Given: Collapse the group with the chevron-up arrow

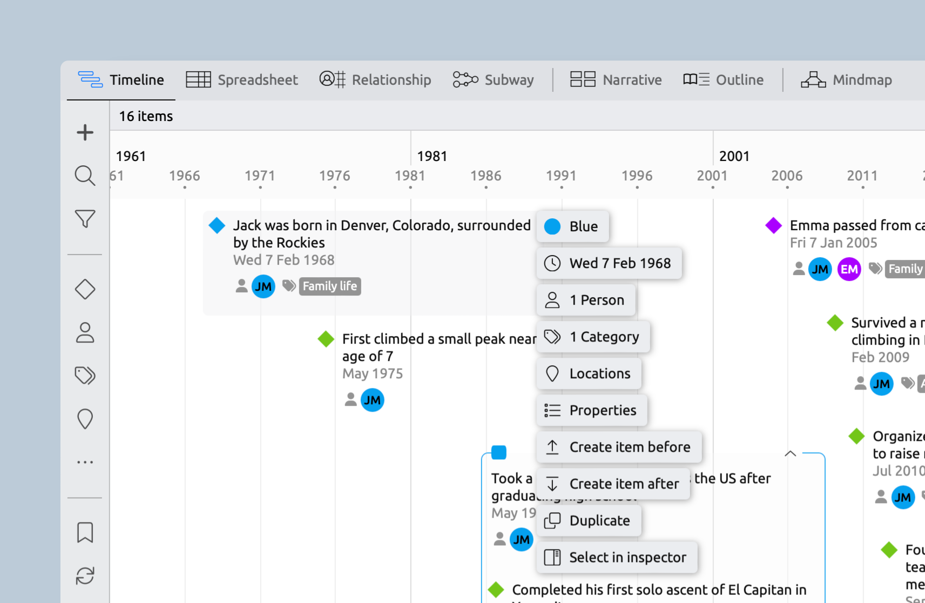Looking at the screenshot, I should [x=790, y=453].
